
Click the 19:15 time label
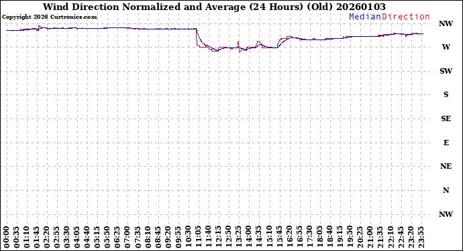pos(340,237)
